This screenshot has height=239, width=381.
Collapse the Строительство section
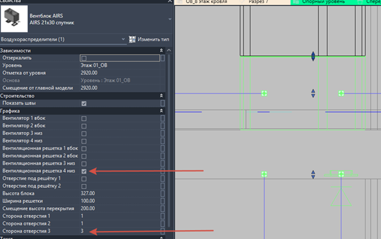[161, 95]
